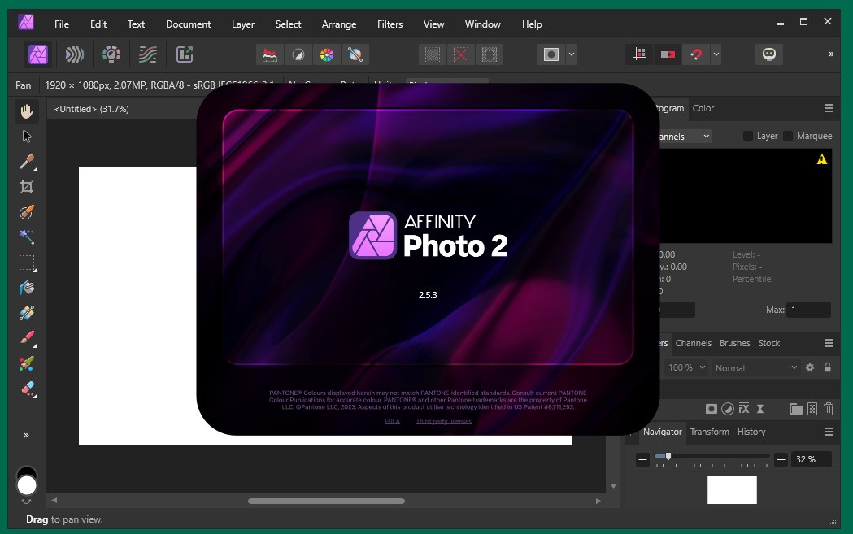Screen dimensions: 853x534
Task: Add a mask layer from the Layers panel
Action: 711,409
